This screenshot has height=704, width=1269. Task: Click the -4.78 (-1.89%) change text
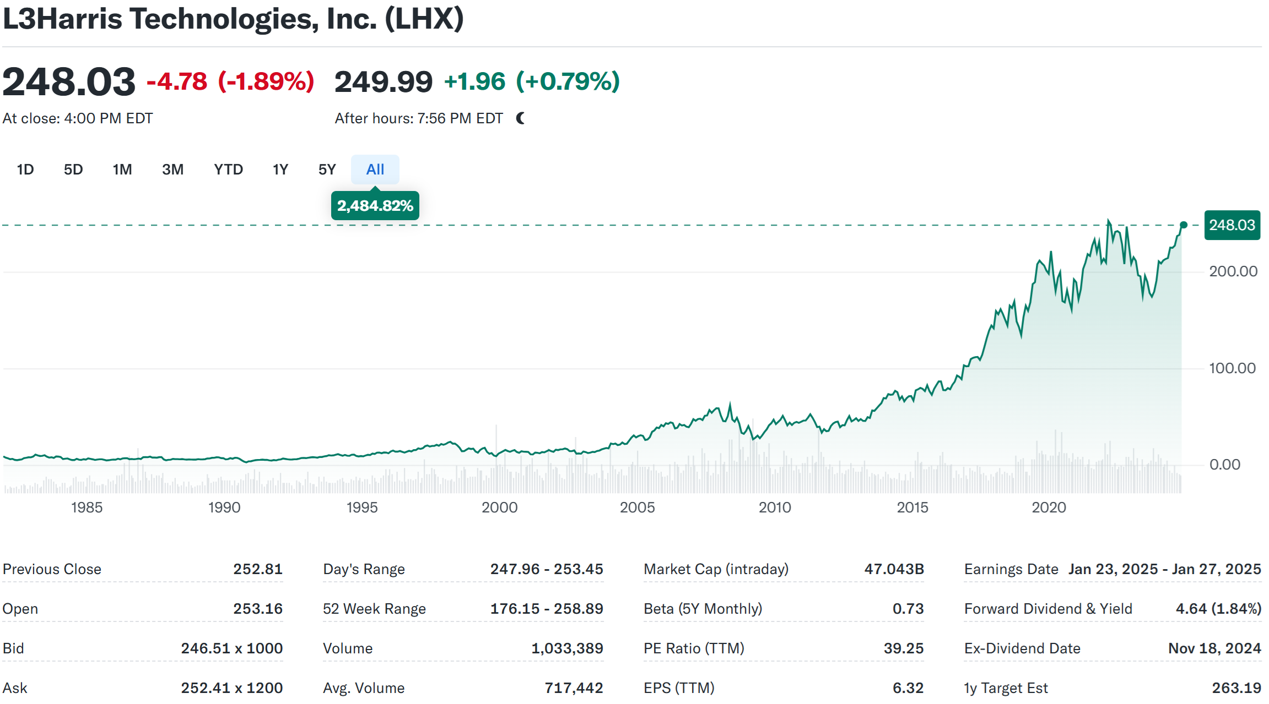230,81
